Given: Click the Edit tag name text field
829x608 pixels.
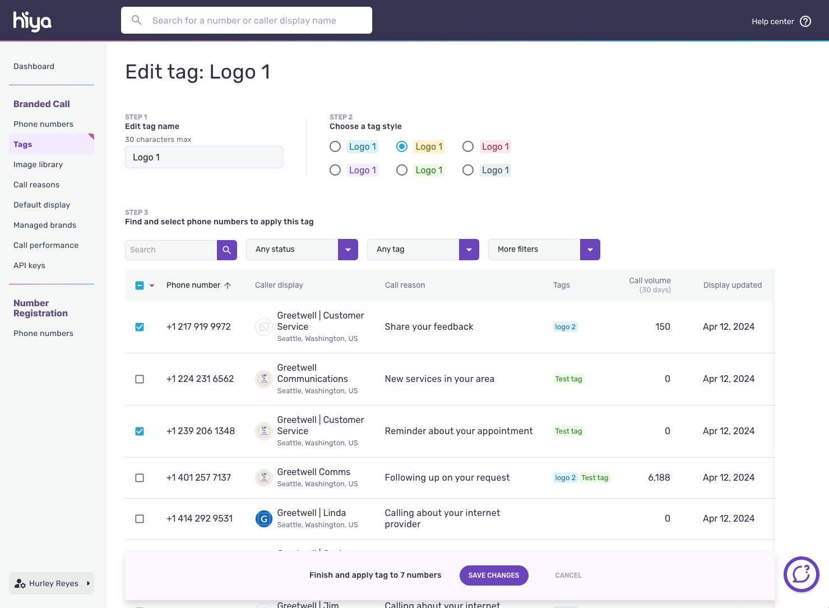Looking at the screenshot, I should tap(204, 157).
